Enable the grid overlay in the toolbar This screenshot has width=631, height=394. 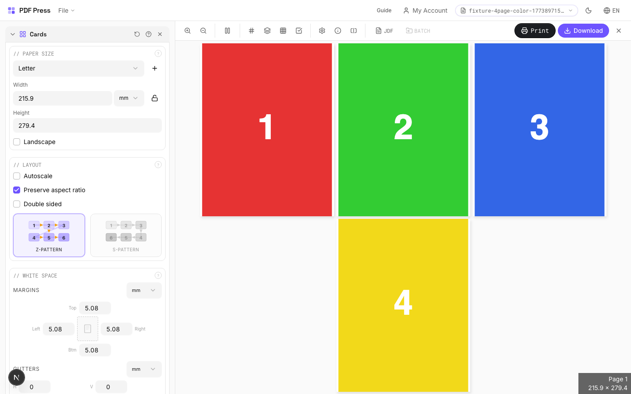[252, 31]
